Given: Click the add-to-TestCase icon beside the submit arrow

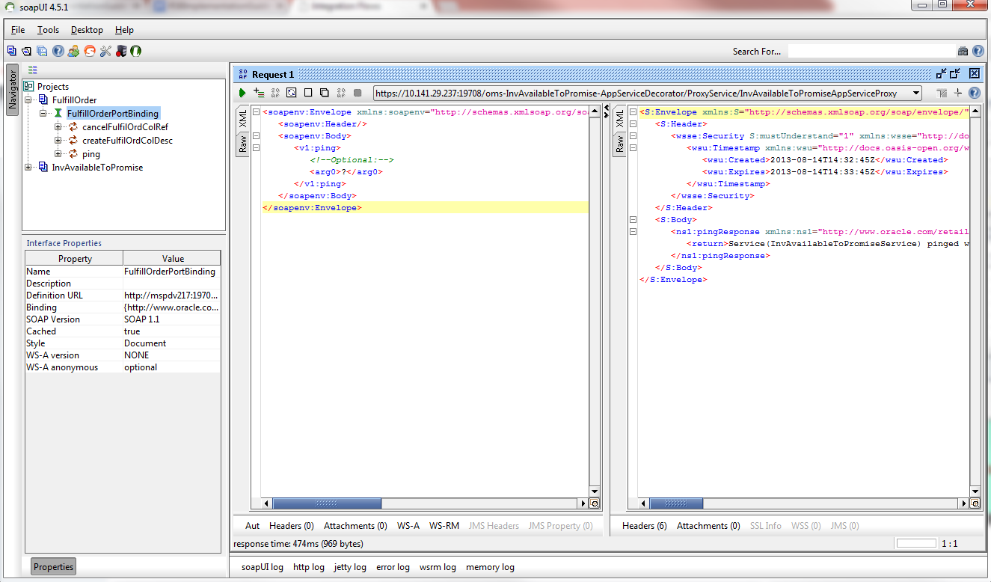Looking at the screenshot, I should pos(259,93).
